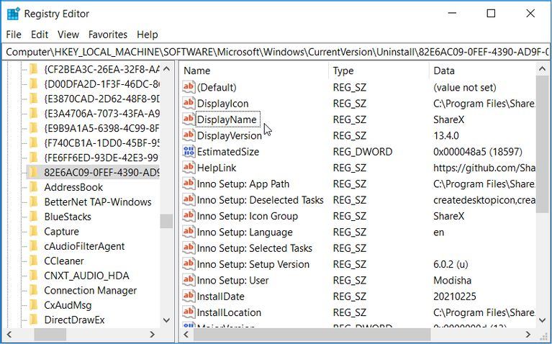Viewport: 552px width, 344px height.
Task: Open the Favorites menu
Action: pos(107,35)
